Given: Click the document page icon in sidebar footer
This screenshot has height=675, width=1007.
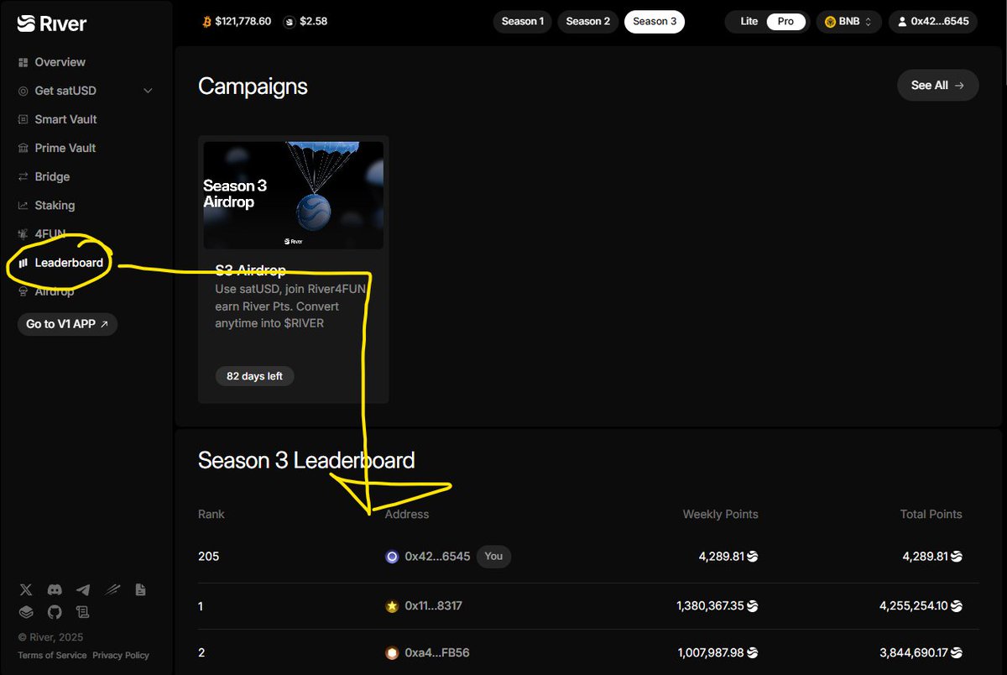Looking at the screenshot, I should coord(140,590).
